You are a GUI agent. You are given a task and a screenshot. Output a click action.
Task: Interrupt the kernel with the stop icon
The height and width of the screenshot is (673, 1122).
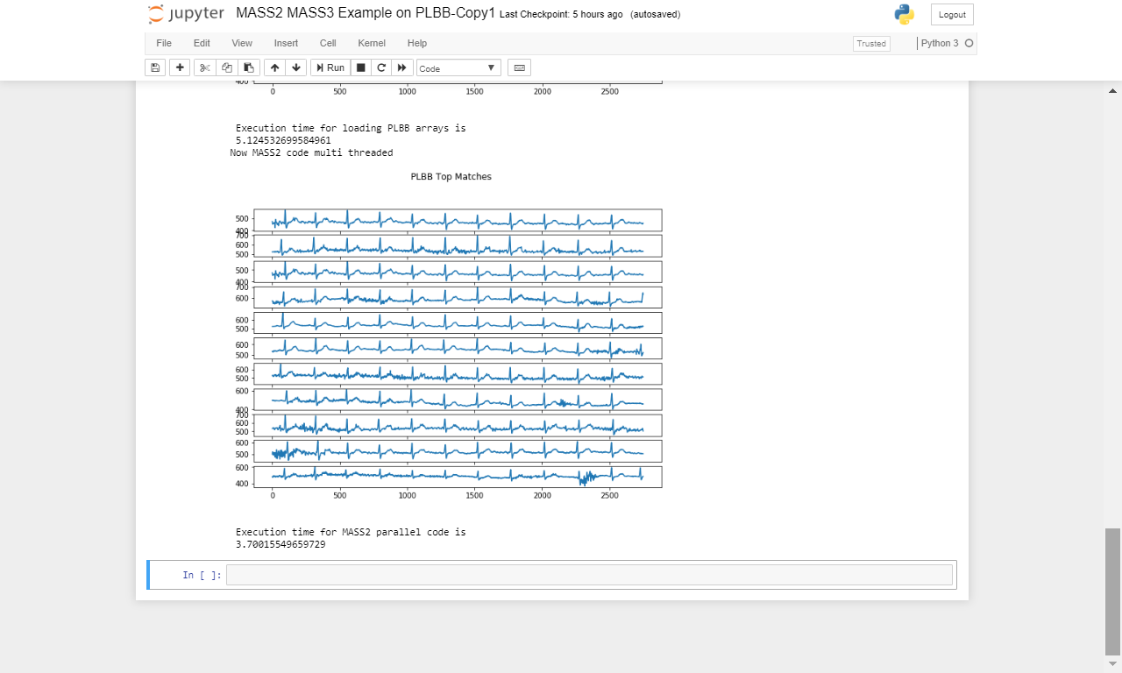tap(360, 67)
